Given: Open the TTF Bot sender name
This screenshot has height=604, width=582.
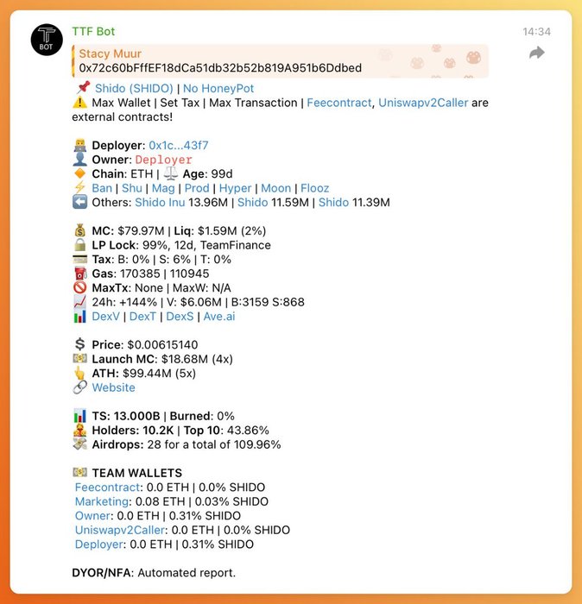Looking at the screenshot, I should tap(93, 32).
